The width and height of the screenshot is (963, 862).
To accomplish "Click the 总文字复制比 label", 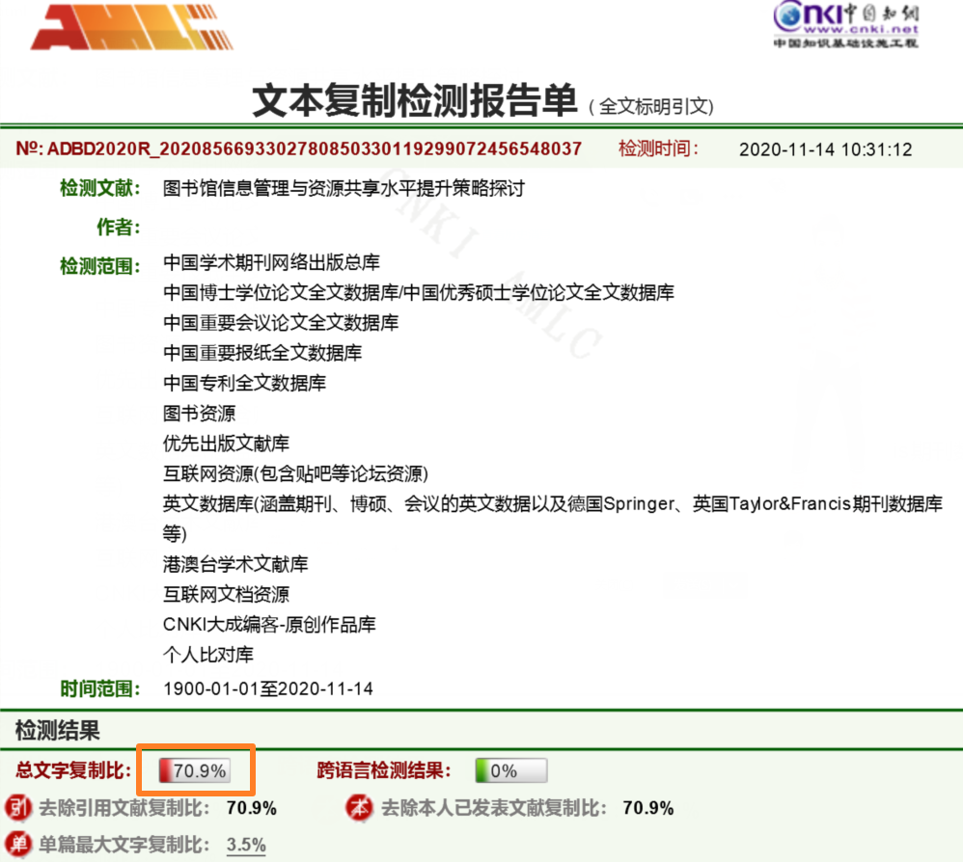I will point(72,770).
